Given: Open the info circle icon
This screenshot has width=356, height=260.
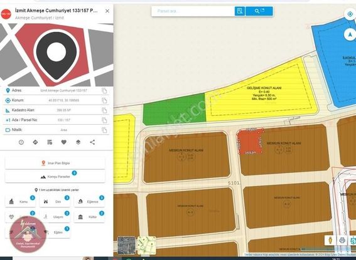Looking at the screenshot, I should (21, 142).
